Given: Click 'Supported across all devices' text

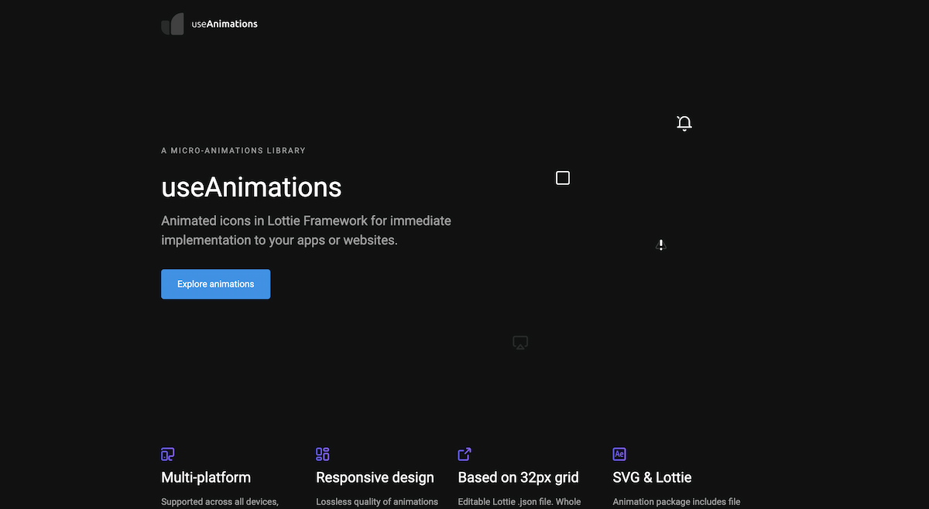Looking at the screenshot, I should pyautogui.click(x=220, y=502).
